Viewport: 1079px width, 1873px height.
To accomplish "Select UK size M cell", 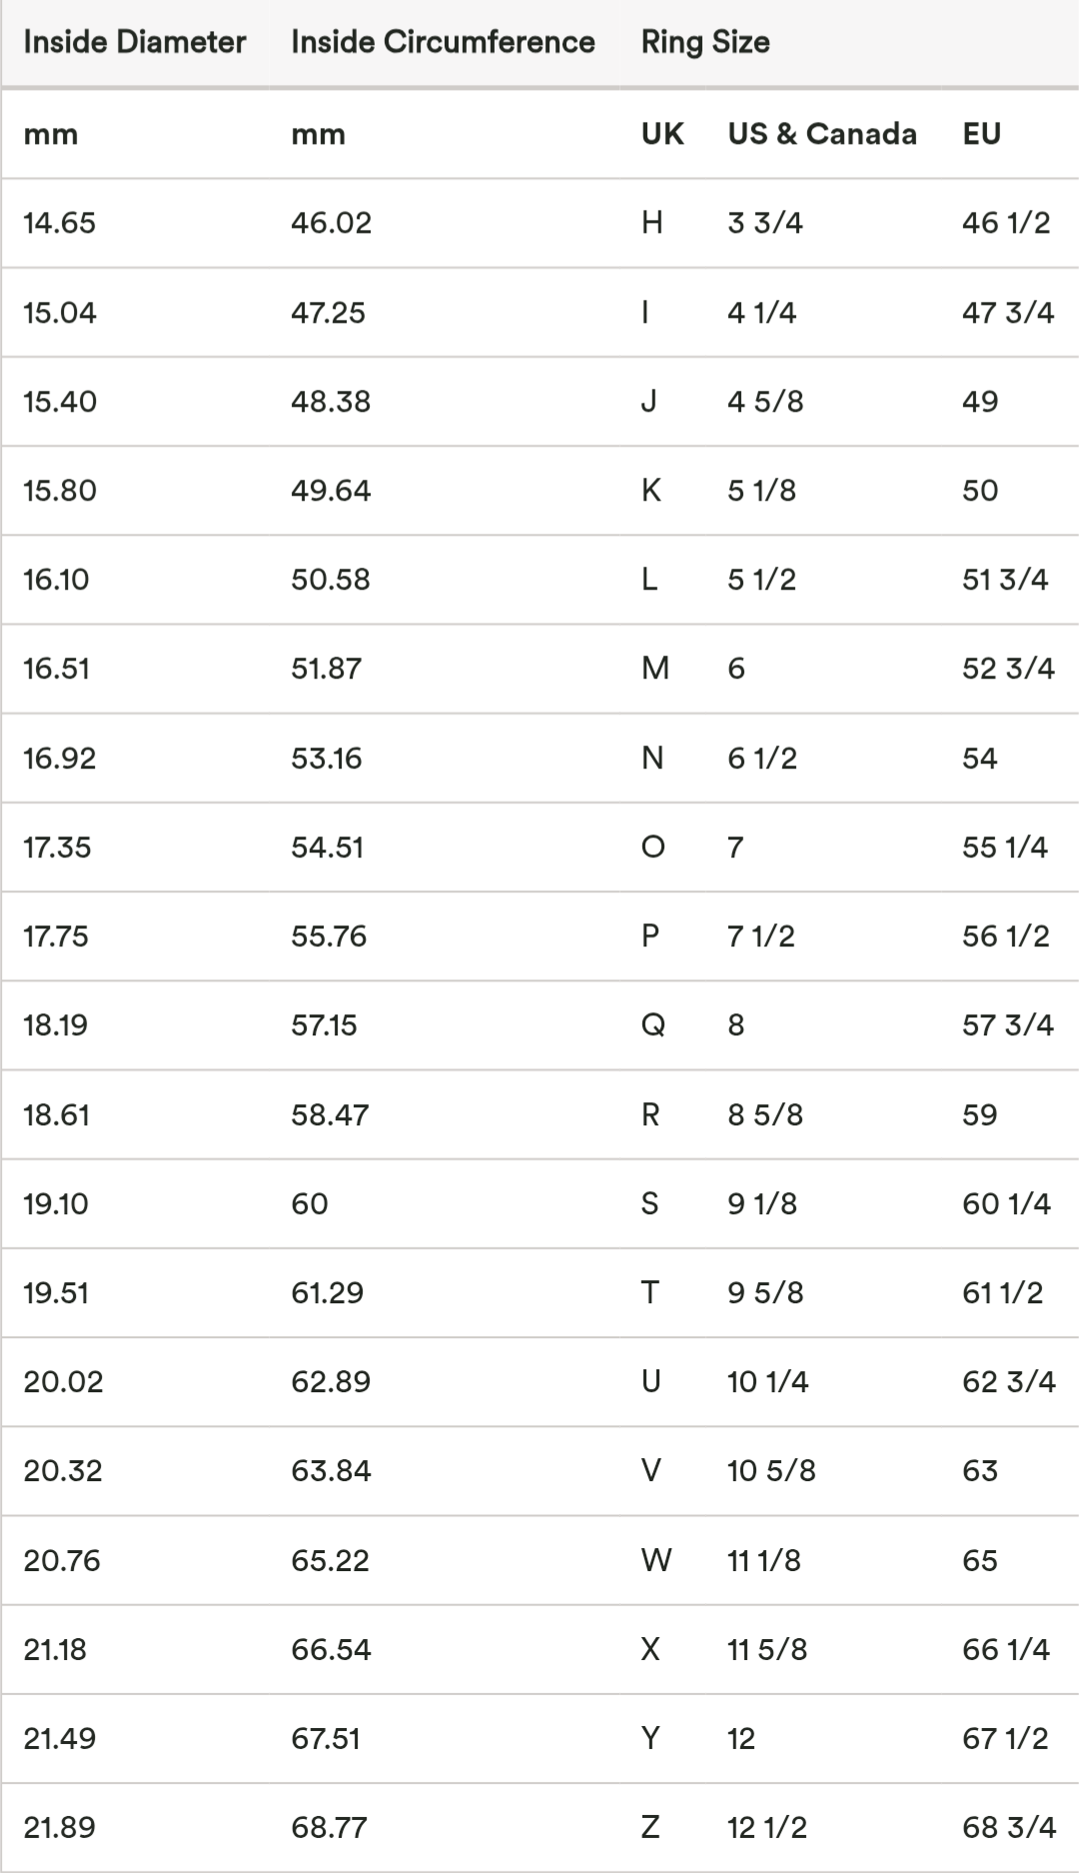I will 655,669.
